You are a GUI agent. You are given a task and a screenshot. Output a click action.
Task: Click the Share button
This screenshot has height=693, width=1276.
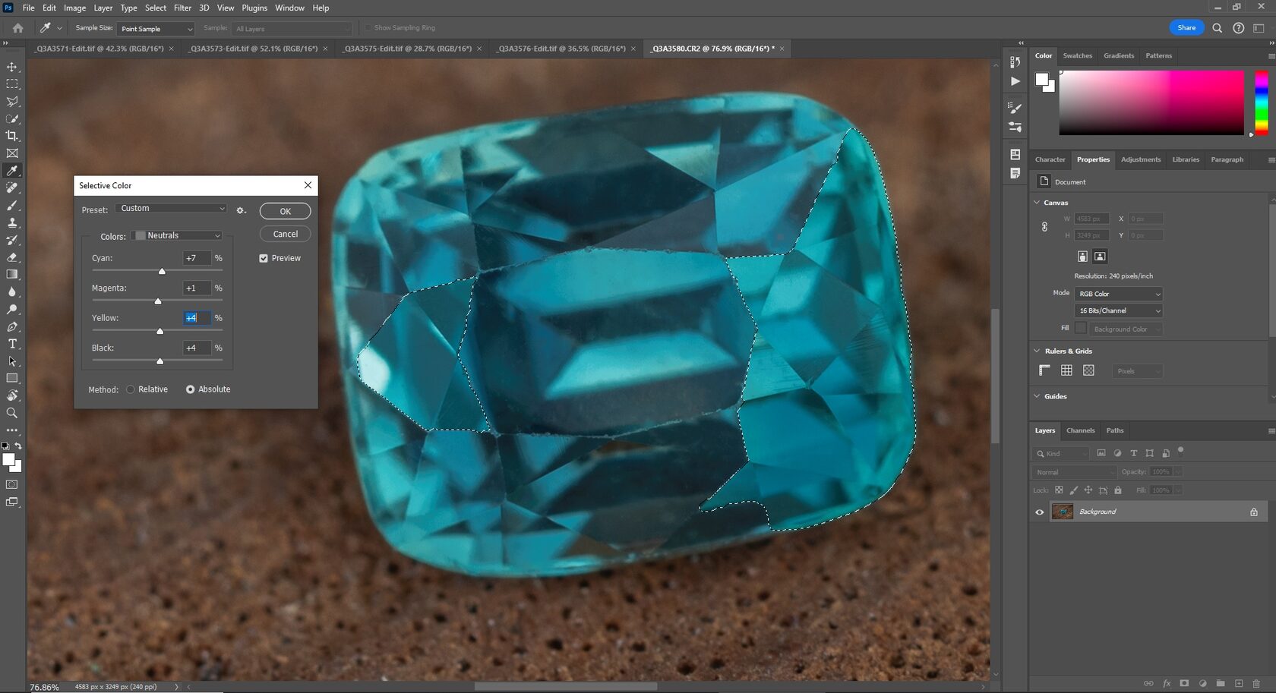[x=1186, y=27]
